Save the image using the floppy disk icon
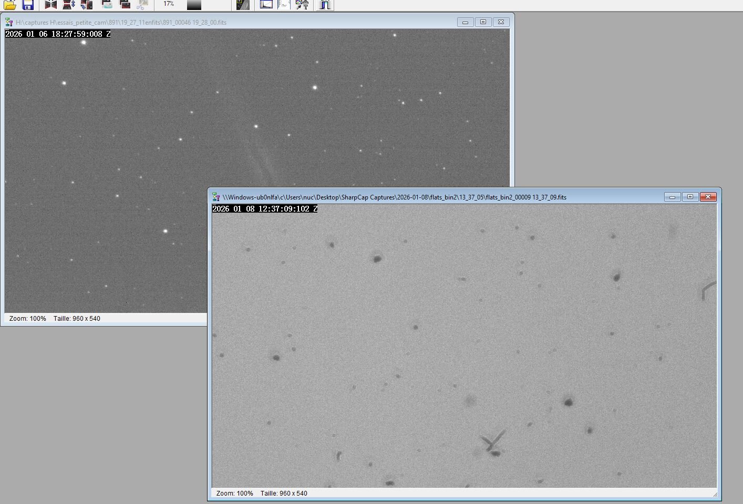Image resolution: width=743 pixels, height=504 pixels. click(28, 5)
